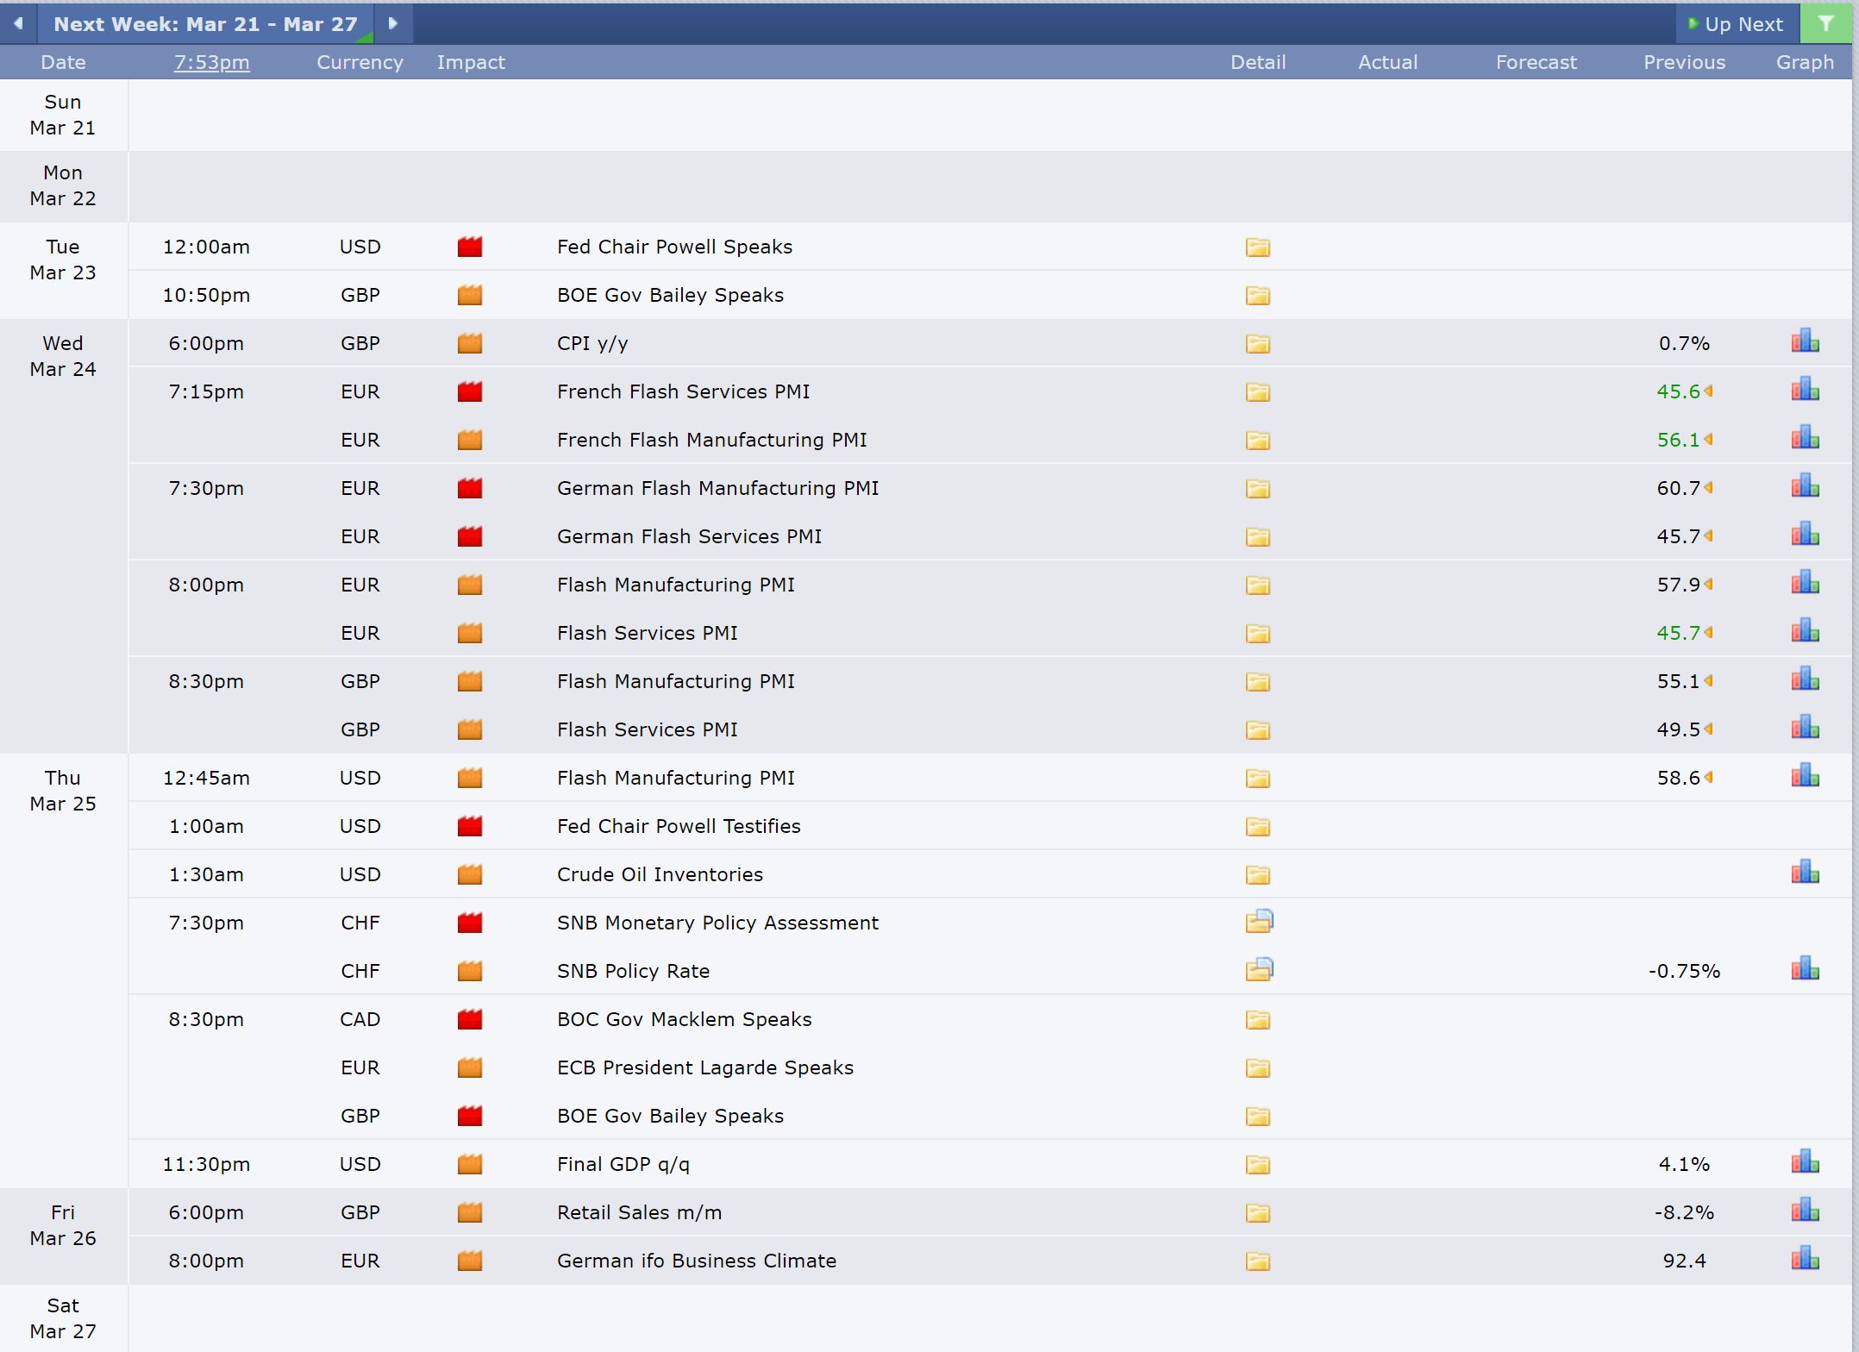Open the calendar filter funnel

coord(1825,23)
